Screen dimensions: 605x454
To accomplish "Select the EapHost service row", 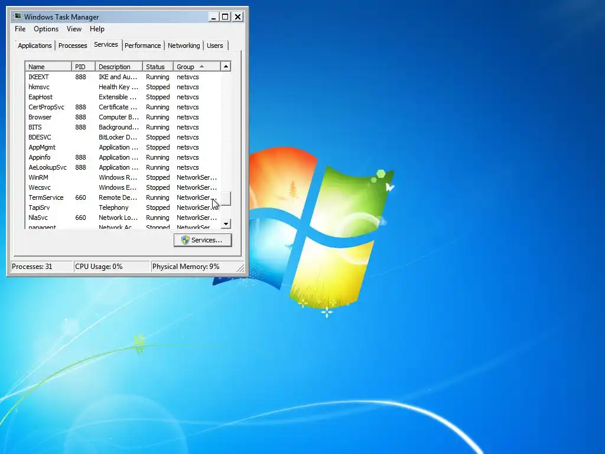I will [x=123, y=97].
